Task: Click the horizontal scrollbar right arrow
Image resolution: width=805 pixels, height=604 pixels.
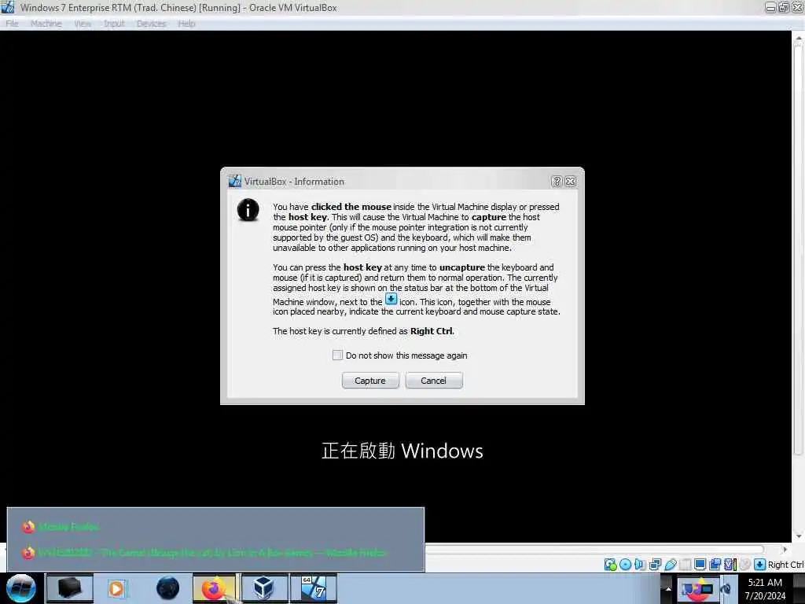Action: pyautogui.click(x=785, y=550)
